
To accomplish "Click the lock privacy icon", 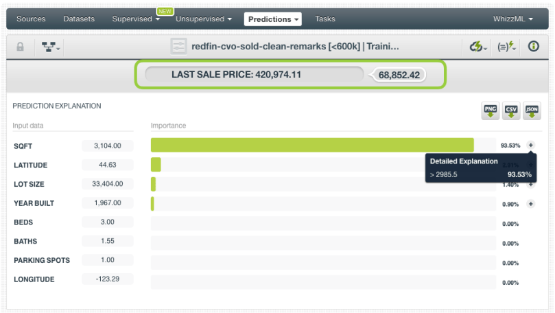I will [21, 47].
